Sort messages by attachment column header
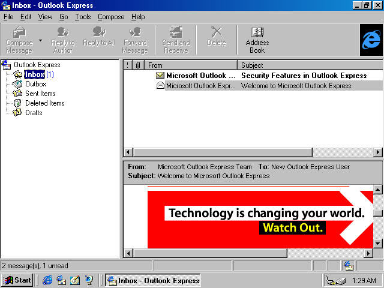This screenshot has height=288, width=384. tap(138, 65)
